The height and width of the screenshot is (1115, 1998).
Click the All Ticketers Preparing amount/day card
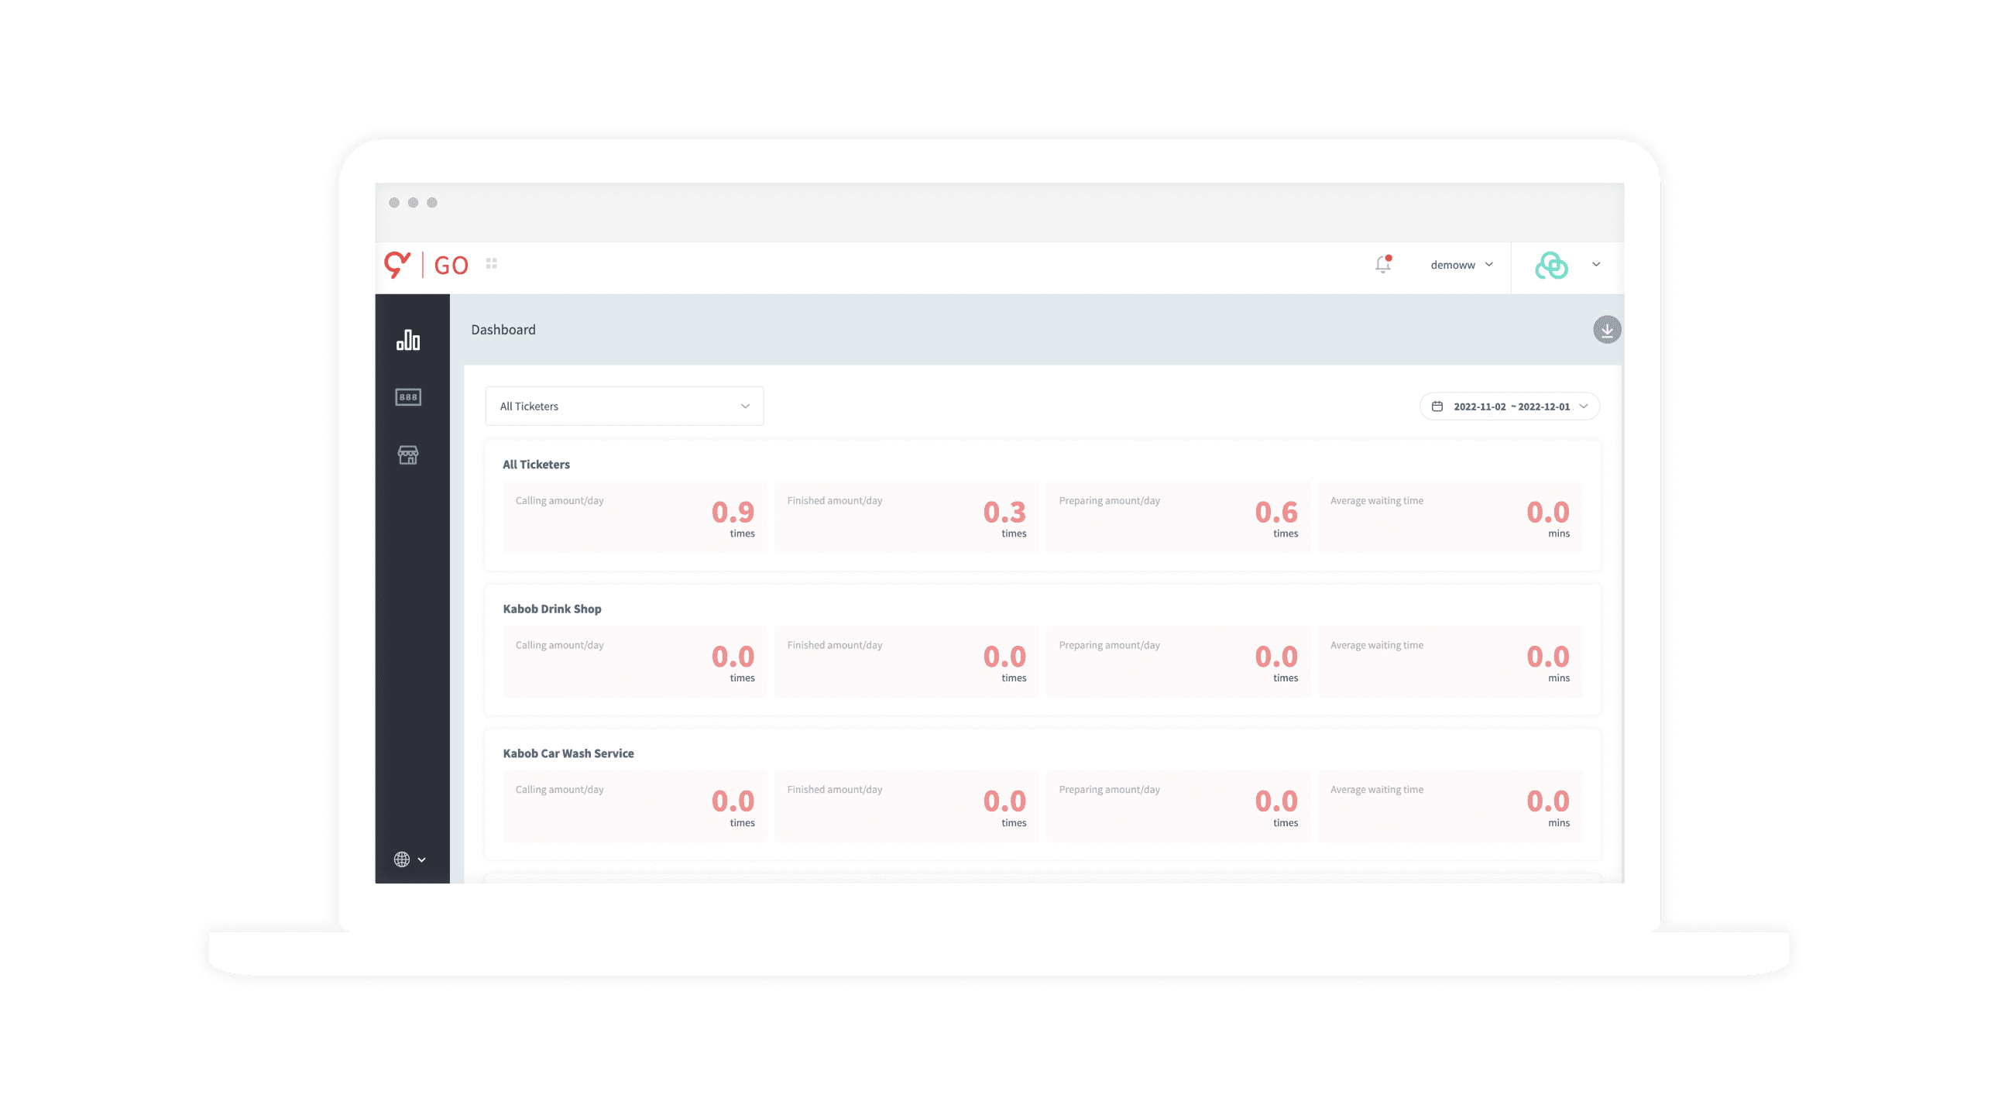(1177, 516)
